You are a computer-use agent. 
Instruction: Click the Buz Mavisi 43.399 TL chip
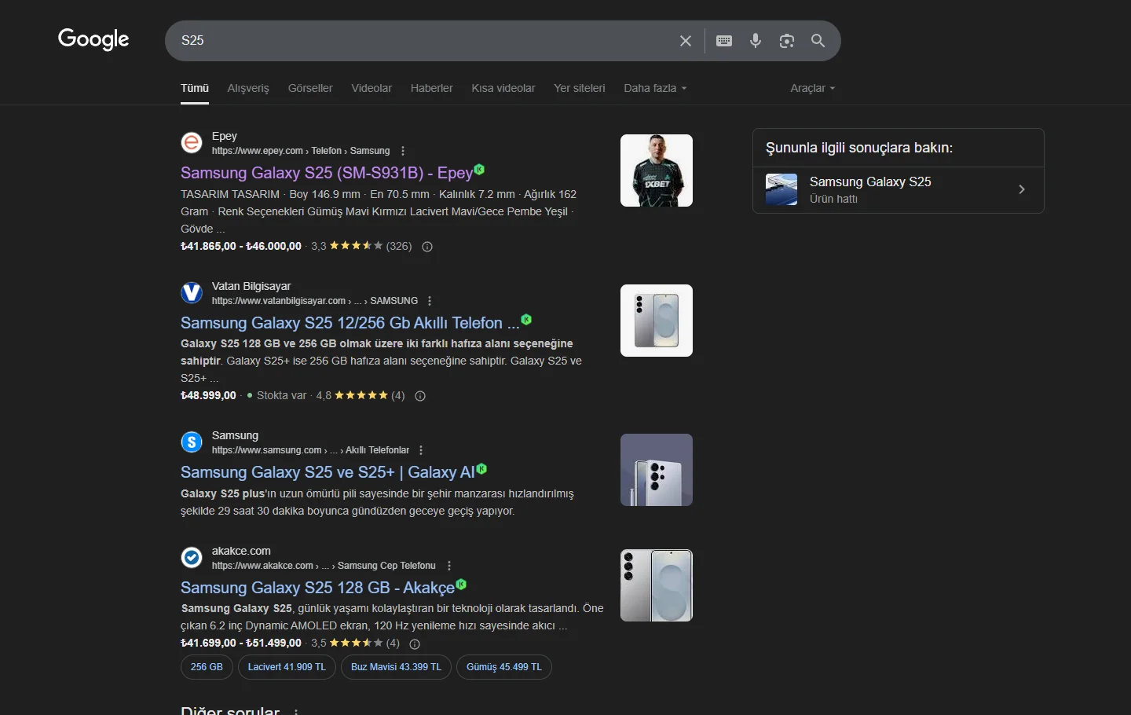pyautogui.click(x=396, y=667)
